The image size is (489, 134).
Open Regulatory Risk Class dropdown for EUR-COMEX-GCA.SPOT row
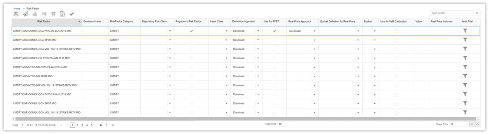coord(170,103)
